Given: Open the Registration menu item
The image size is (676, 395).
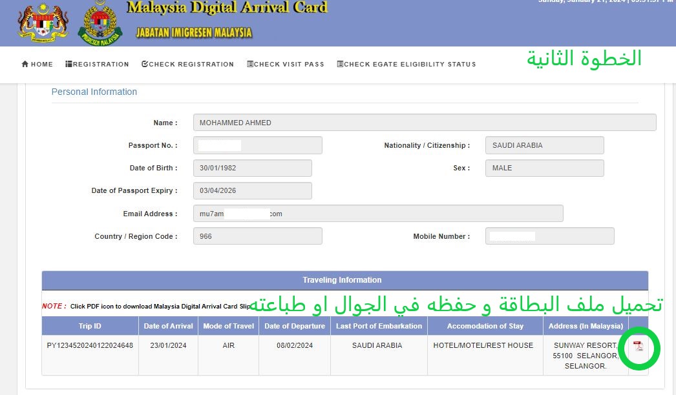Looking at the screenshot, I should (x=97, y=64).
